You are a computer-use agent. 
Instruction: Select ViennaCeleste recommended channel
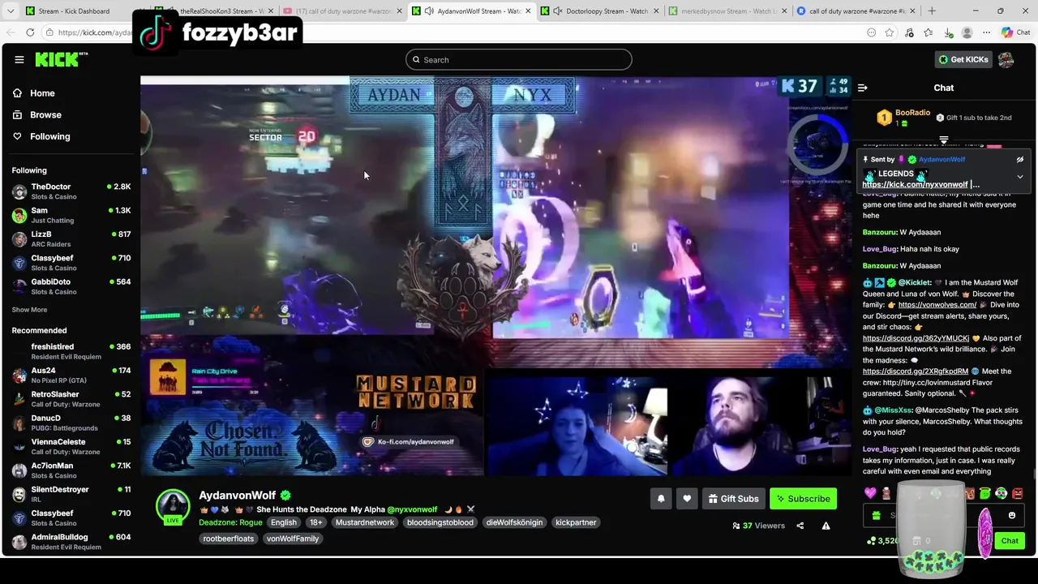(x=71, y=446)
